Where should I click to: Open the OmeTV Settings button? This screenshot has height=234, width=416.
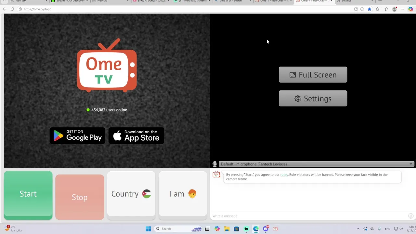(313, 98)
